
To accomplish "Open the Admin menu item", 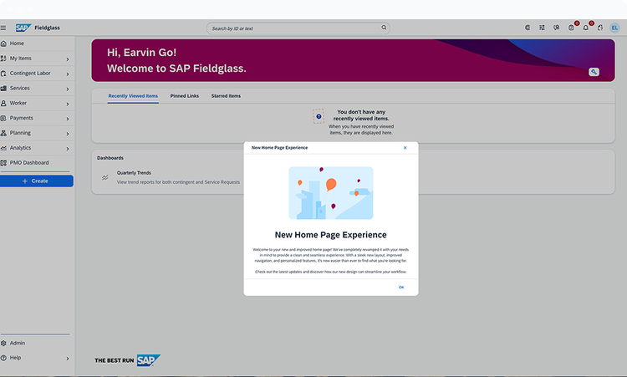I will (x=37, y=343).
